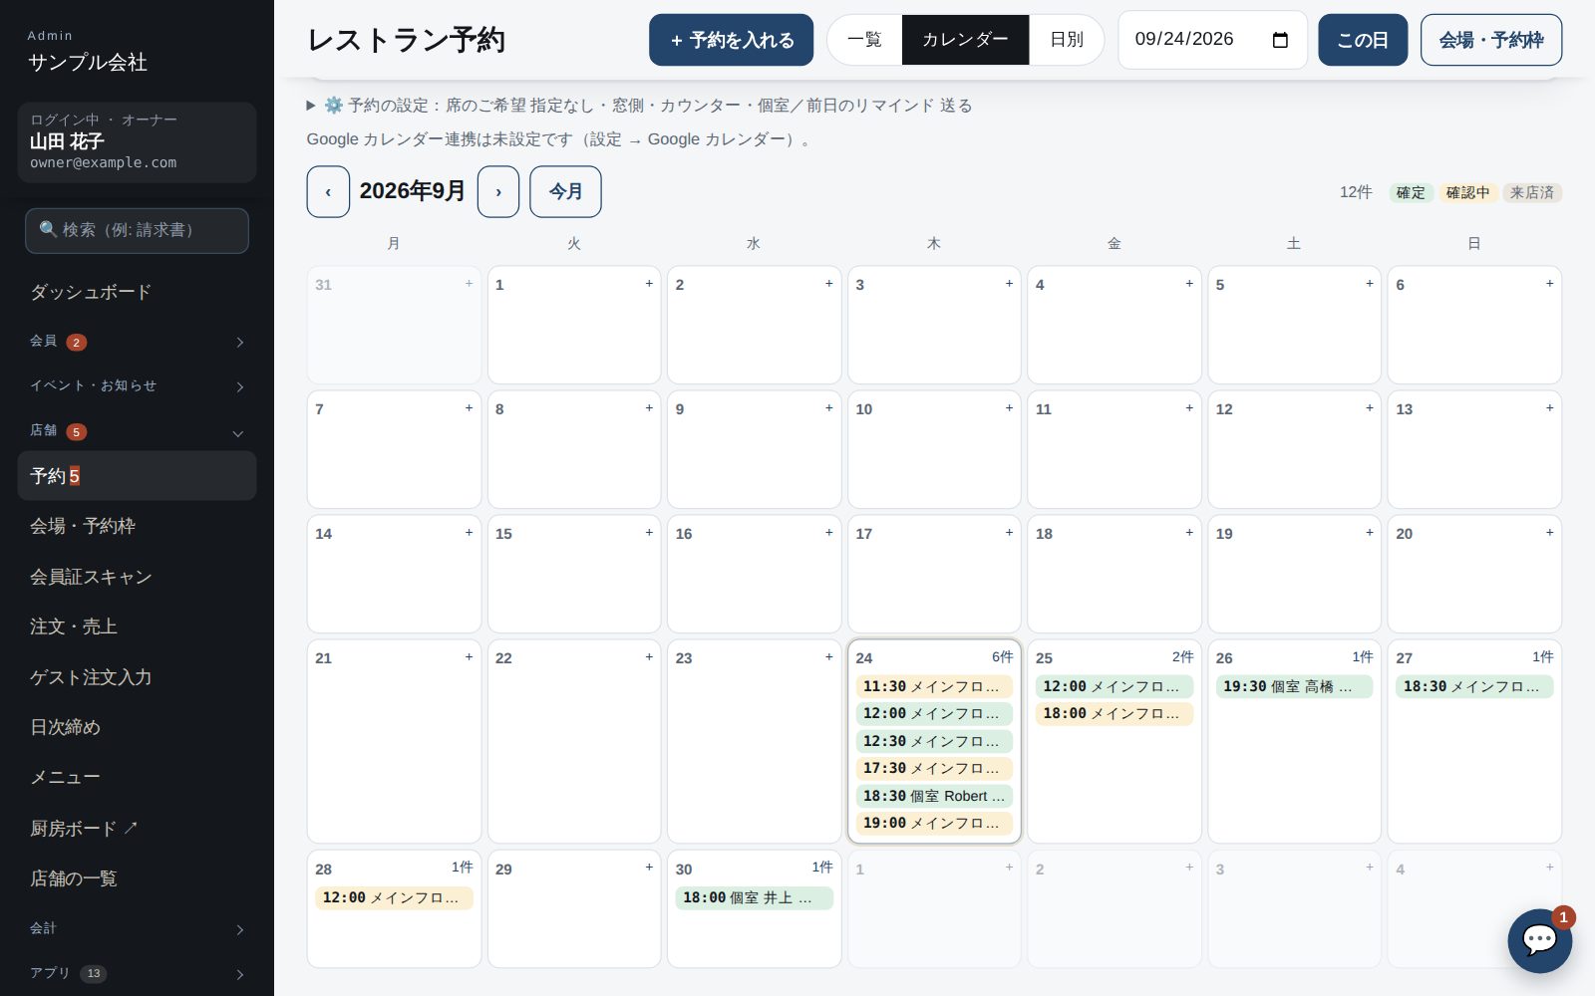Go to next month arrow
Viewport: 1595px width, 996px height.
(498, 191)
